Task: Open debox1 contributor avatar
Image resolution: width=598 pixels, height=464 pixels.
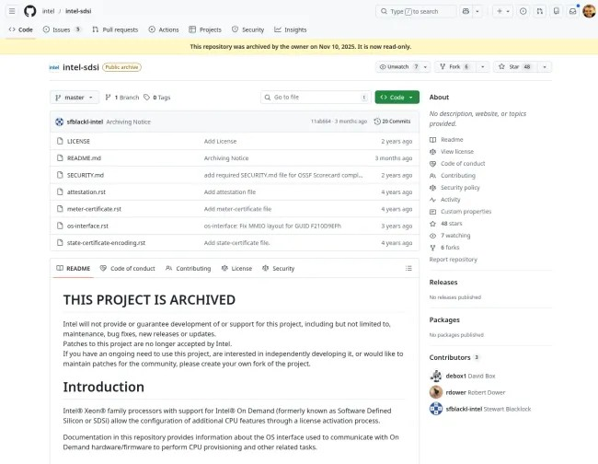Action: click(x=435, y=376)
